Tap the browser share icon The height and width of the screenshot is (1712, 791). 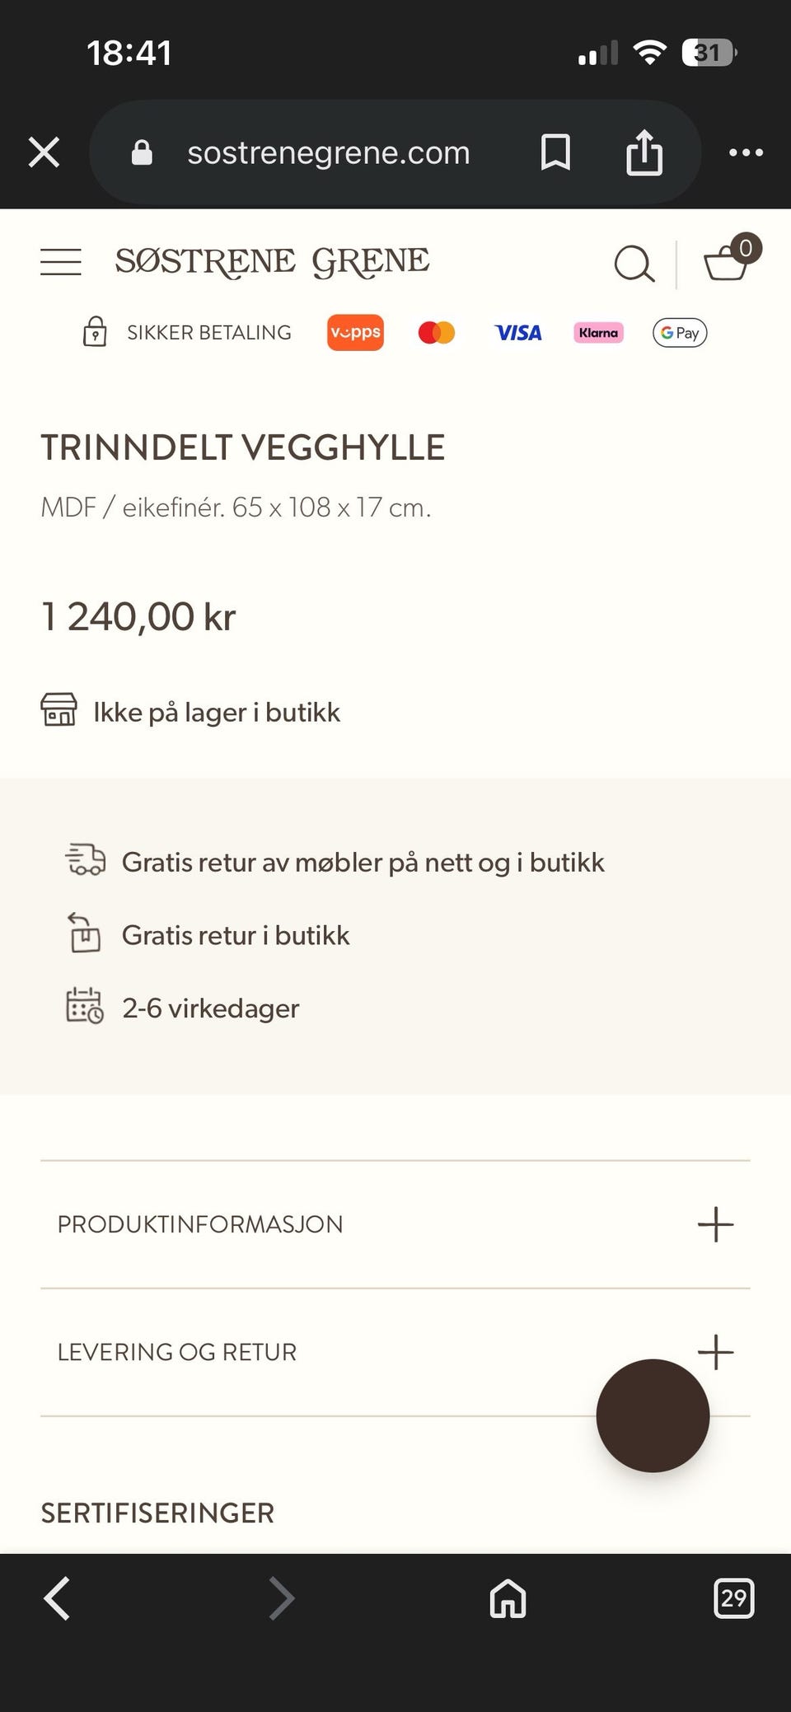tap(644, 152)
